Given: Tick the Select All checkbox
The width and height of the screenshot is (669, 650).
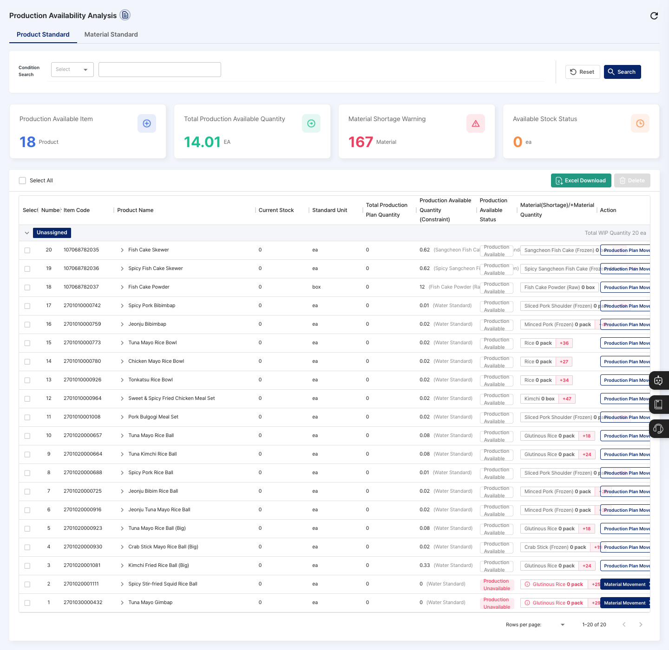Looking at the screenshot, I should (x=22, y=180).
